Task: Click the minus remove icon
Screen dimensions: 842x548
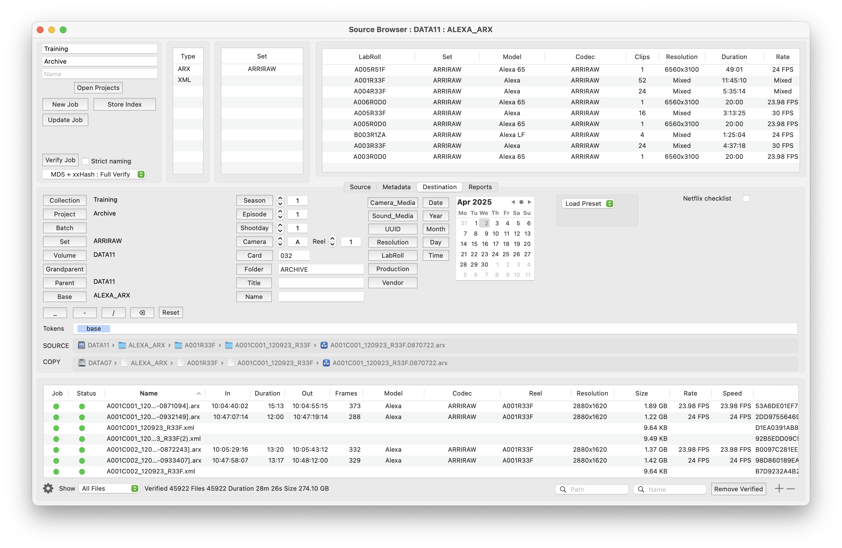Action: click(791, 489)
